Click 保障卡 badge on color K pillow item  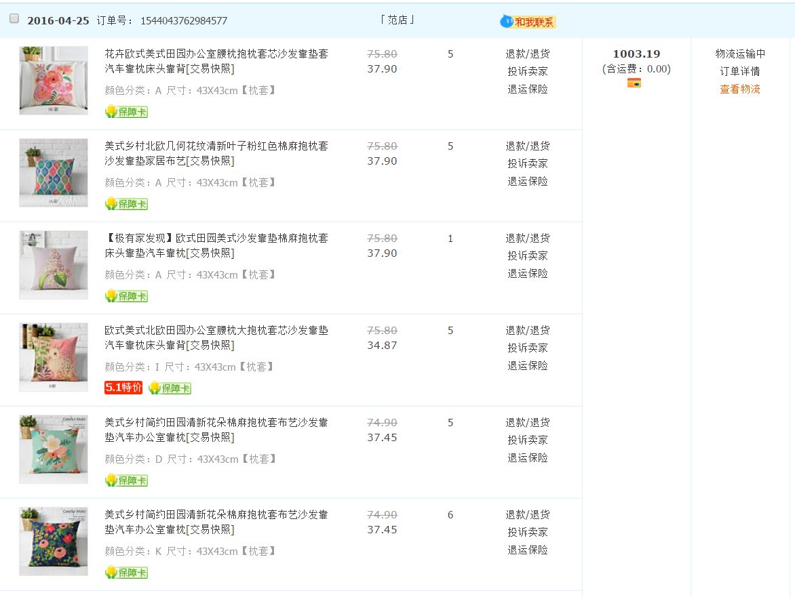pyautogui.click(x=126, y=573)
